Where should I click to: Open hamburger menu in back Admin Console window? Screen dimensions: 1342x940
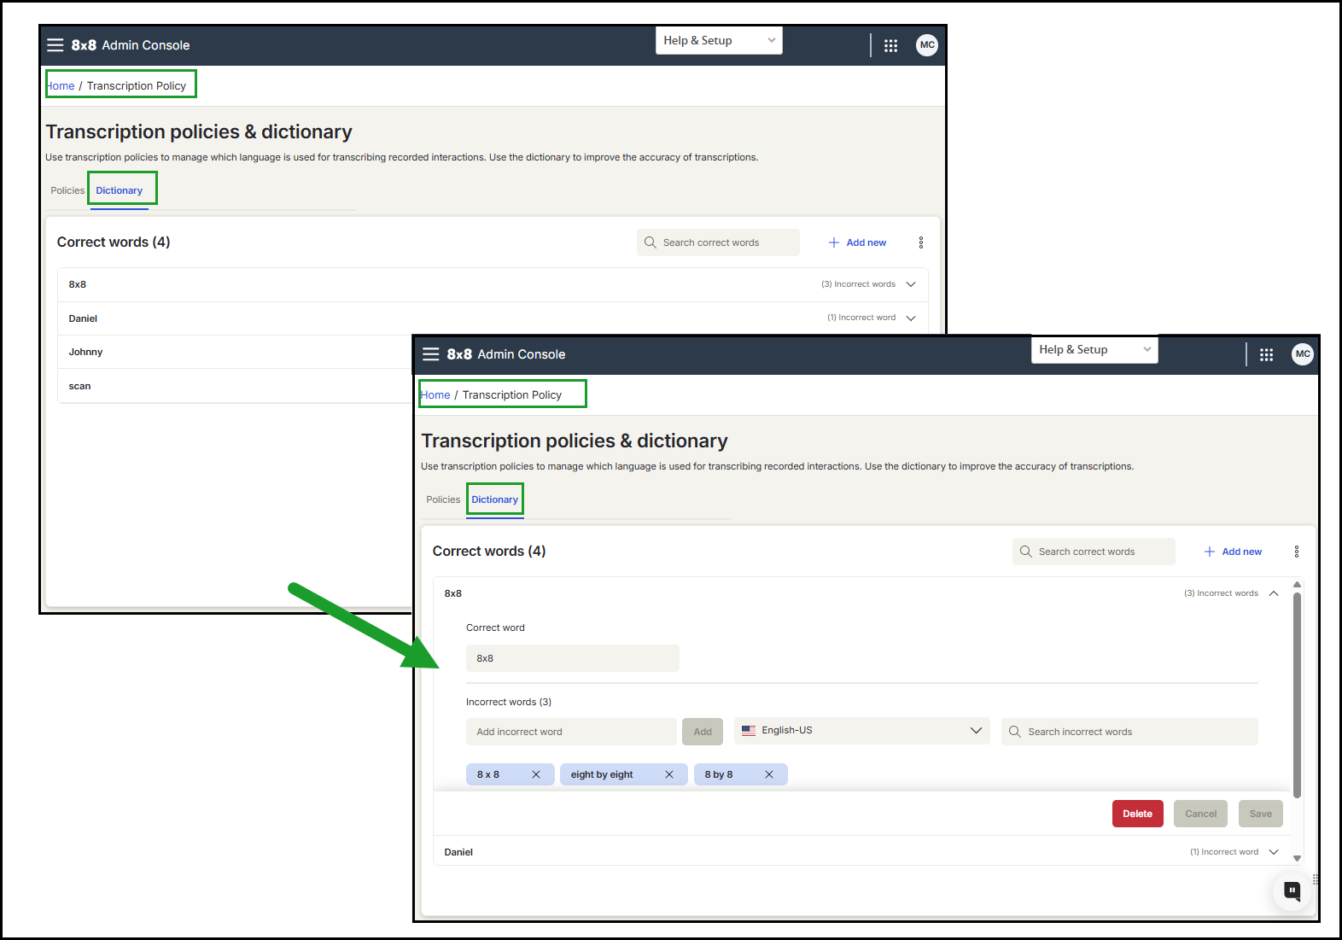55,45
